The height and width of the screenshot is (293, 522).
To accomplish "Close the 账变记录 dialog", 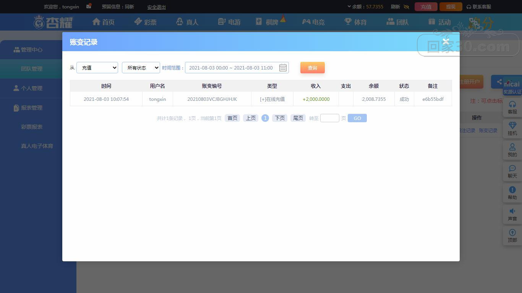I will (446, 42).
